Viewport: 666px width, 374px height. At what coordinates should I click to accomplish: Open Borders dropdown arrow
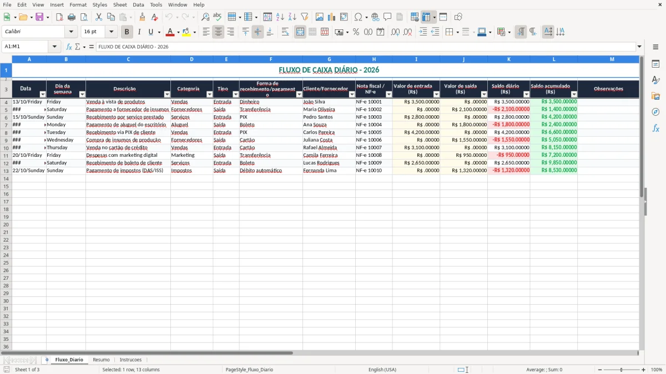coord(457,32)
